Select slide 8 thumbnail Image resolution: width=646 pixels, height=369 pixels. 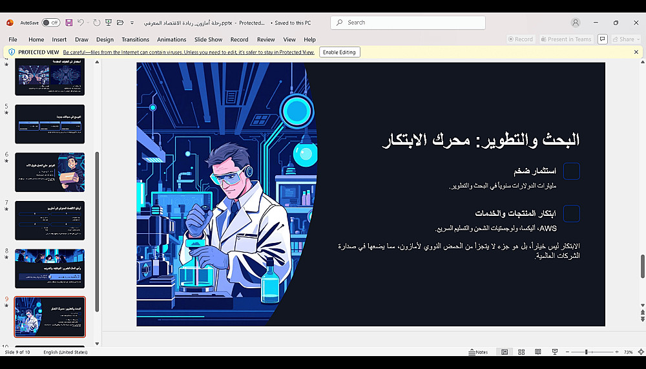[50, 269]
